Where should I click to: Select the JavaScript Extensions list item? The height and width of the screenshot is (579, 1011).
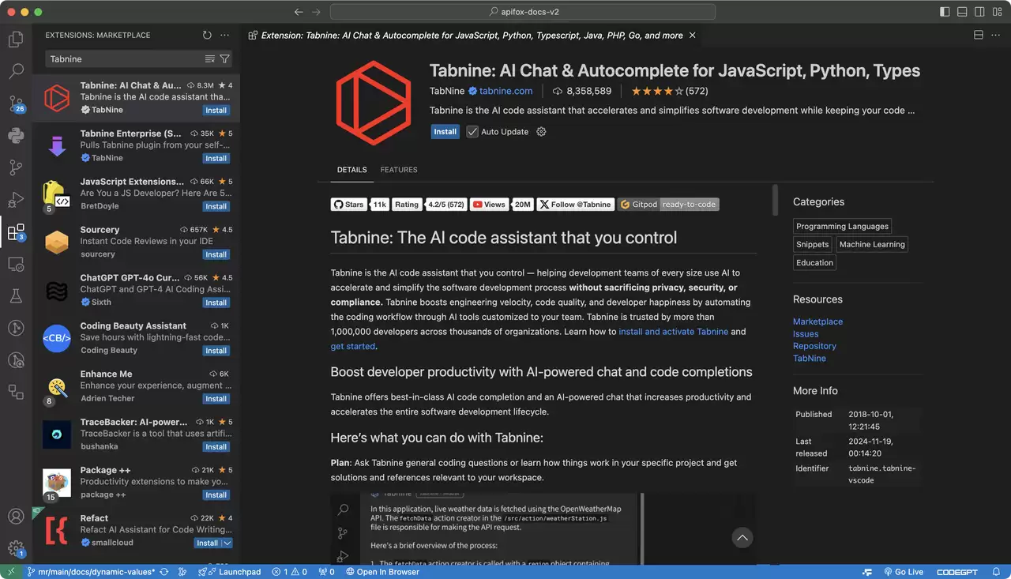click(x=136, y=194)
